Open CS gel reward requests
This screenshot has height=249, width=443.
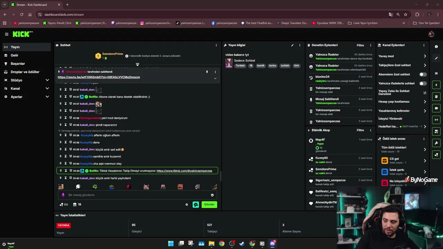pyautogui.click(x=404, y=160)
